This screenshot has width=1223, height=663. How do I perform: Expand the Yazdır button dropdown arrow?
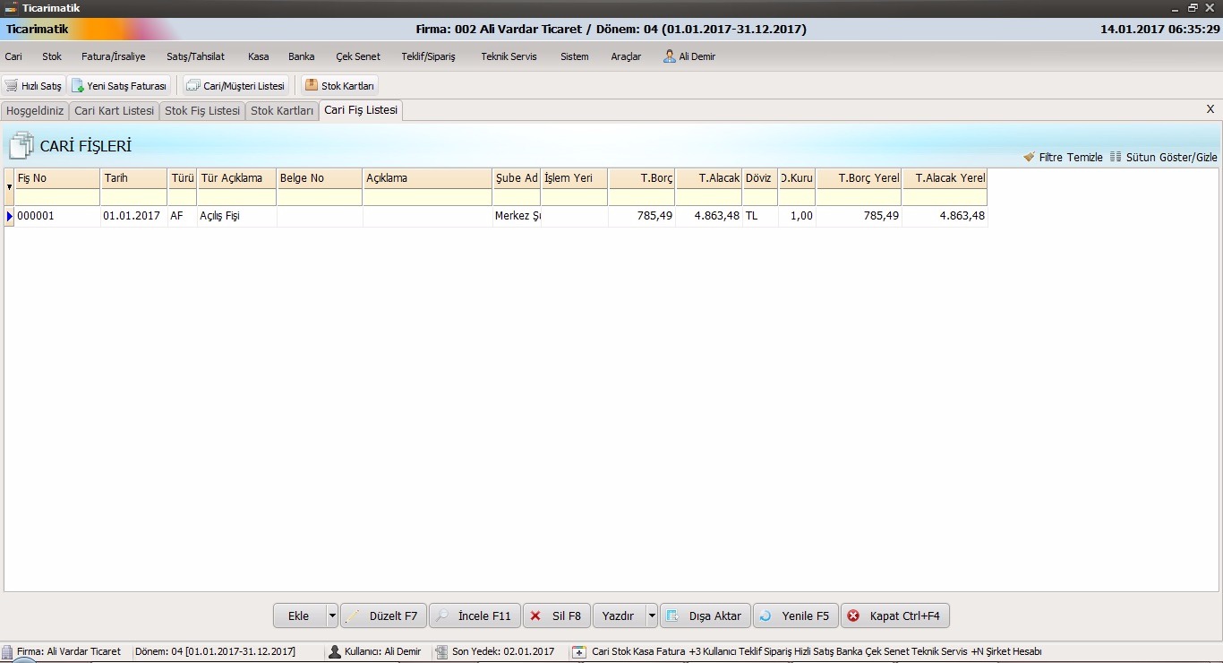652,616
